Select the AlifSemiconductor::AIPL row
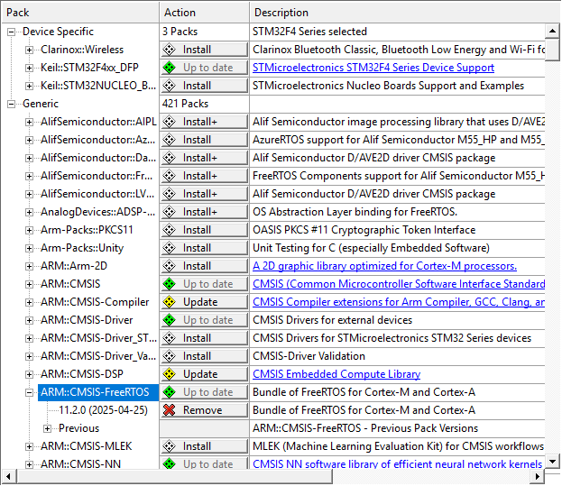 click(98, 122)
